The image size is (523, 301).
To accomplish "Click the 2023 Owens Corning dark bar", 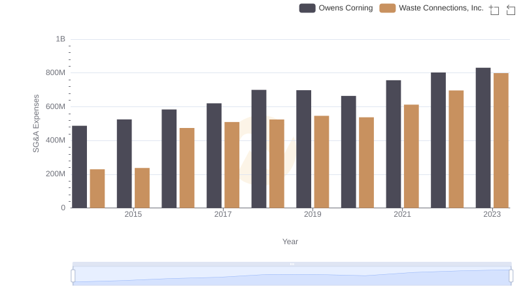I will [x=483, y=138].
